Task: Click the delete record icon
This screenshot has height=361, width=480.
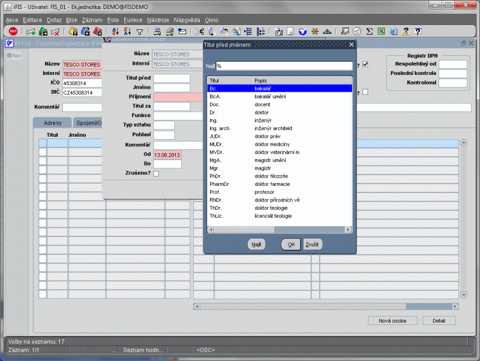Action: 55,31
